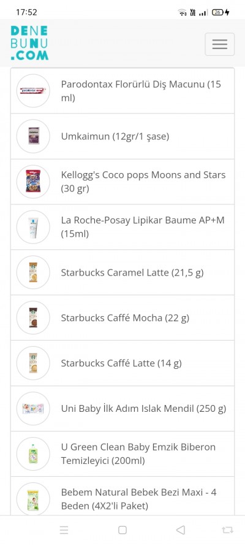245x545 pixels.
Task: Open the hamburger navigation menu
Action: point(219,44)
